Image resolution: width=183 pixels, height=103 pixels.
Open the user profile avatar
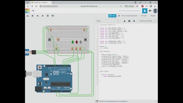coord(155,11)
